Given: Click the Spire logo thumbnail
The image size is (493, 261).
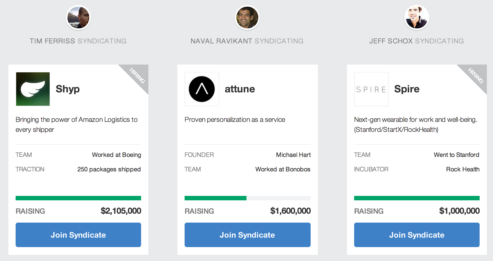Looking at the screenshot, I should (371, 89).
